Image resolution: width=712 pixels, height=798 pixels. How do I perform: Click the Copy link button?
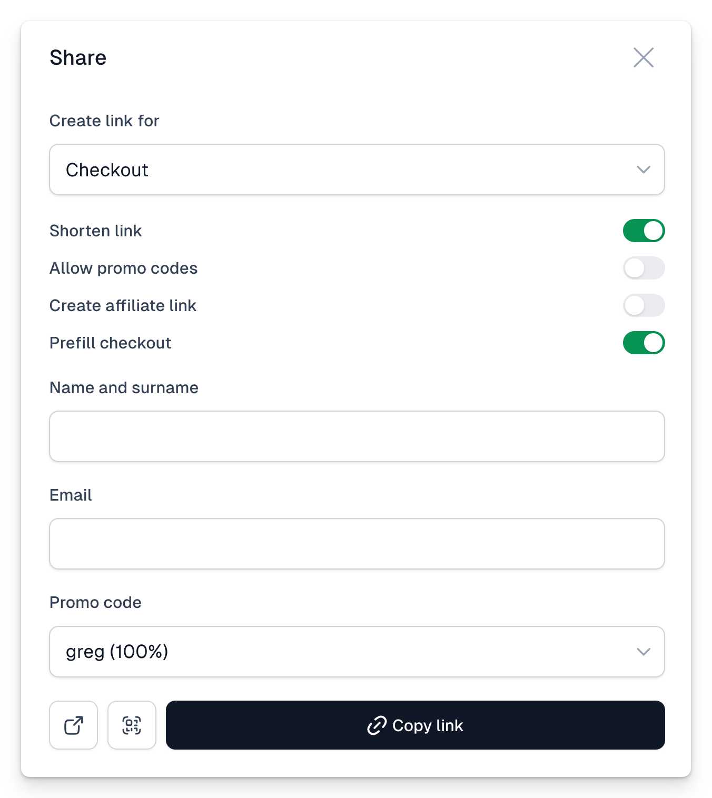[x=415, y=725]
